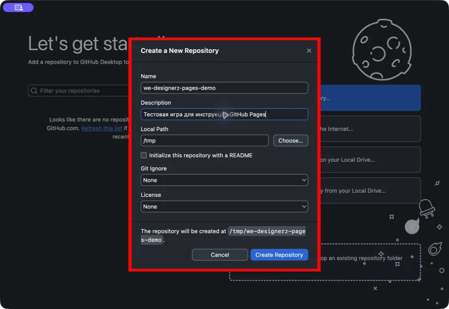Image resolution: width=449 pixels, height=309 pixels.
Task: Click the purple screen-share icon at top left
Action: (x=18, y=8)
